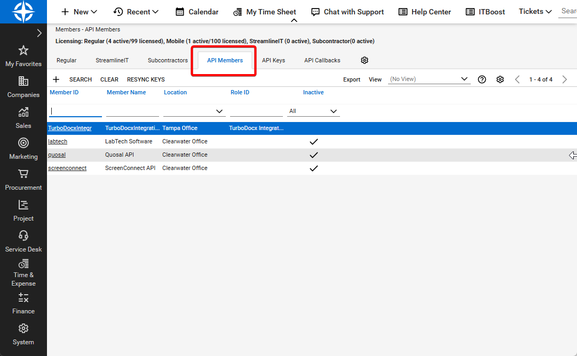Viewport: 577px width, 356px height.
Task: Click the plus icon to add API member
Action: pyautogui.click(x=56, y=79)
